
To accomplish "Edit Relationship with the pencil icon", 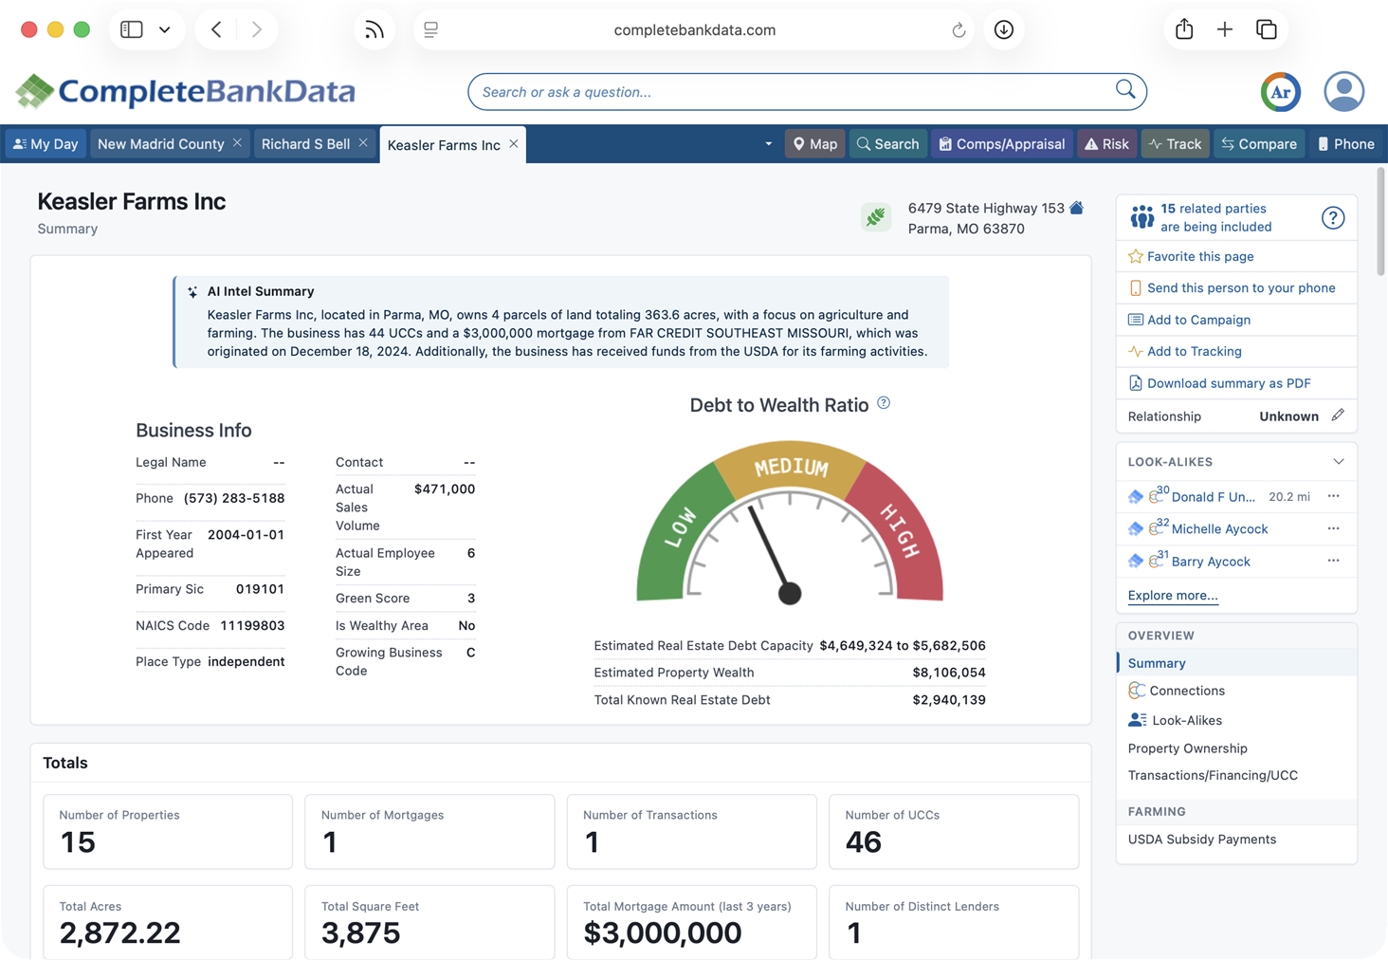I will tap(1338, 415).
